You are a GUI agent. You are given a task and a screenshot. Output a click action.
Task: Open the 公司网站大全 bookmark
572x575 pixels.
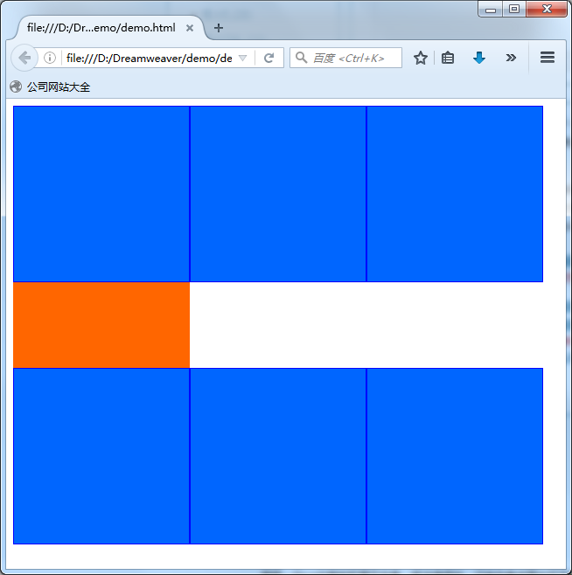point(51,87)
